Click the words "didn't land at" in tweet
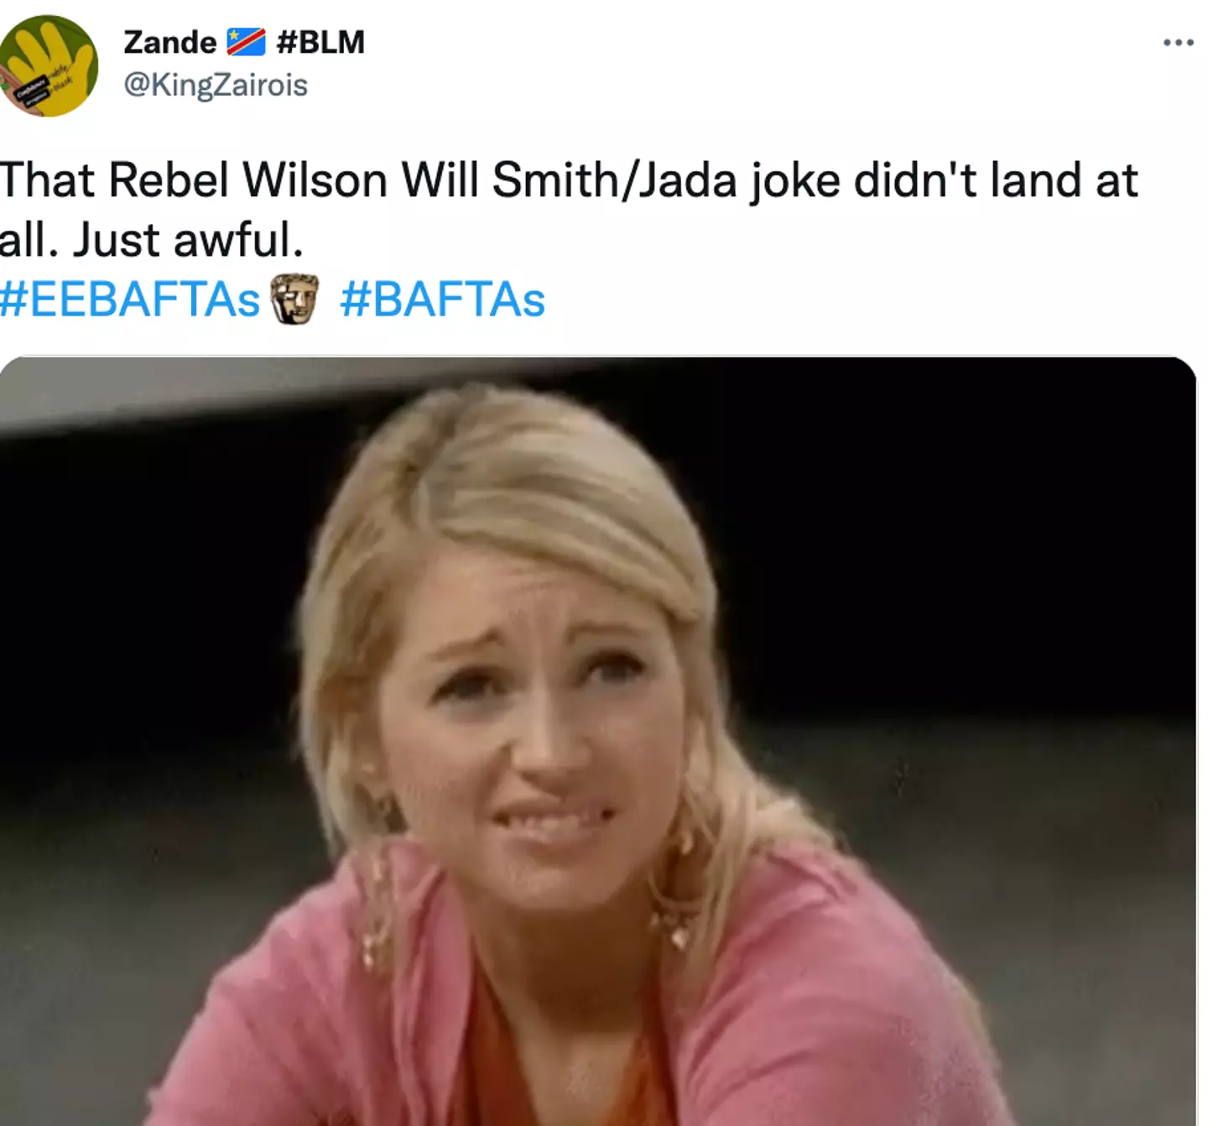This screenshot has width=1208, height=1126. pyautogui.click(x=996, y=180)
